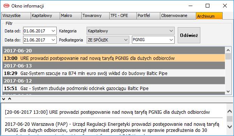Open the Kategoria dropdown showing Kapitałowy
This screenshot has height=136, width=234.
tap(130, 31)
